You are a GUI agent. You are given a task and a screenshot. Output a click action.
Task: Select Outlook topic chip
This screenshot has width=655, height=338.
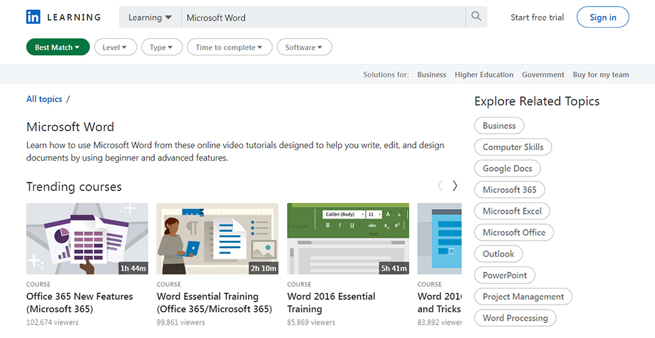pos(498,253)
